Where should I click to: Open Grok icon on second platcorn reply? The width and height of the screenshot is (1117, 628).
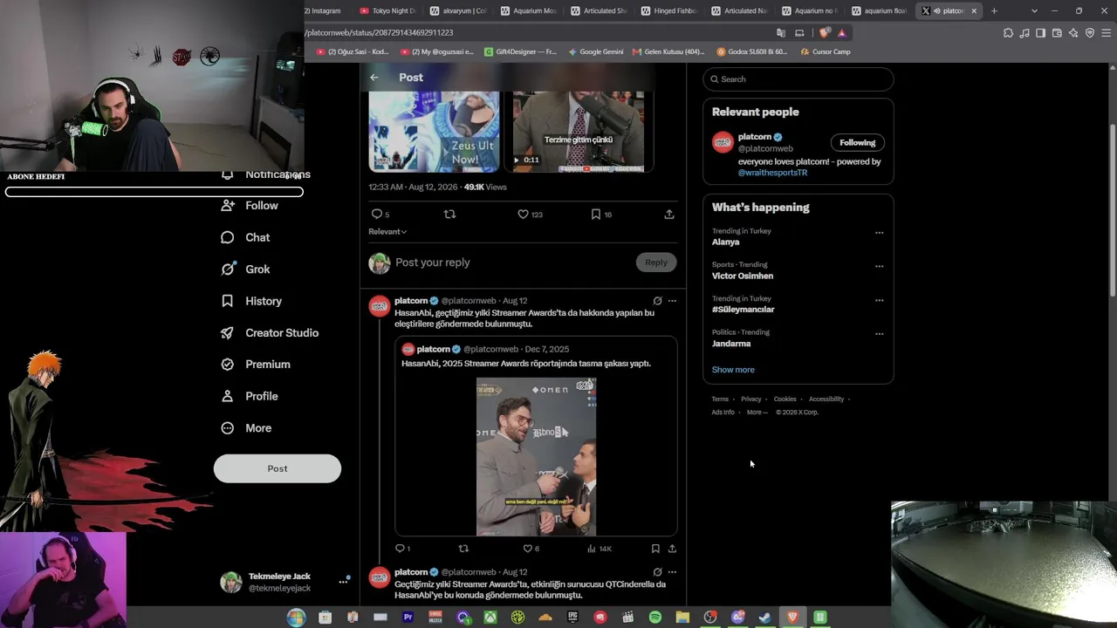657,572
